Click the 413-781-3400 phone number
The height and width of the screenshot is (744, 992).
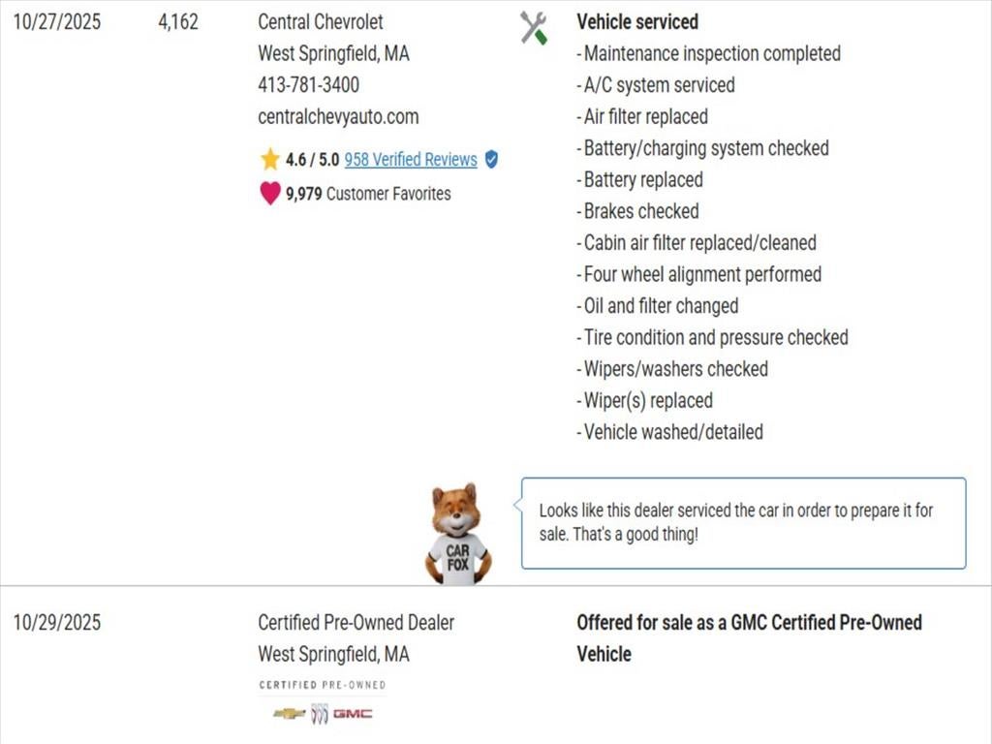tap(308, 85)
